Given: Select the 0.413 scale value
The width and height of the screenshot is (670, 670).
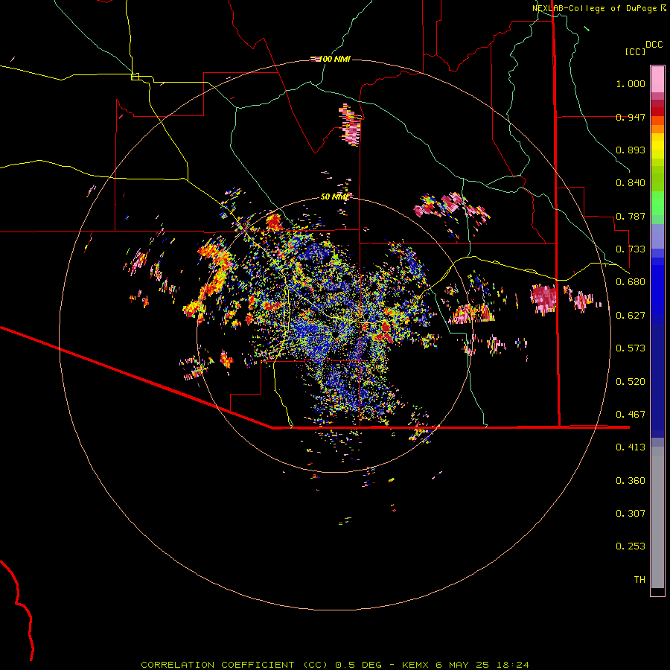Looking at the screenshot, I should click(631, 447).
